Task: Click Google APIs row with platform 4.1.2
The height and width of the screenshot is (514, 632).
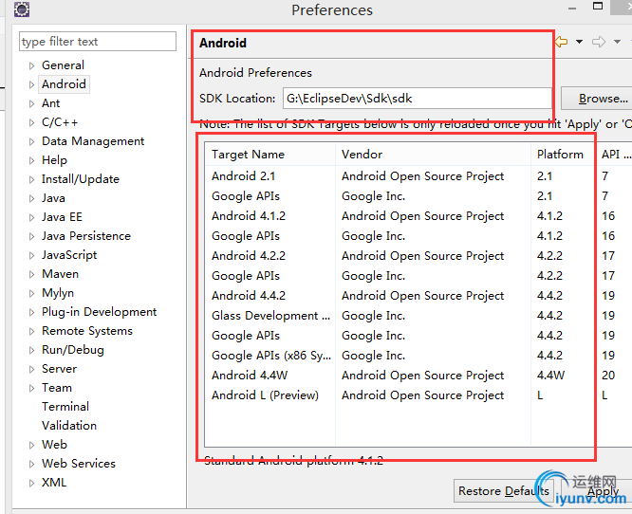Action: point(418,236)
